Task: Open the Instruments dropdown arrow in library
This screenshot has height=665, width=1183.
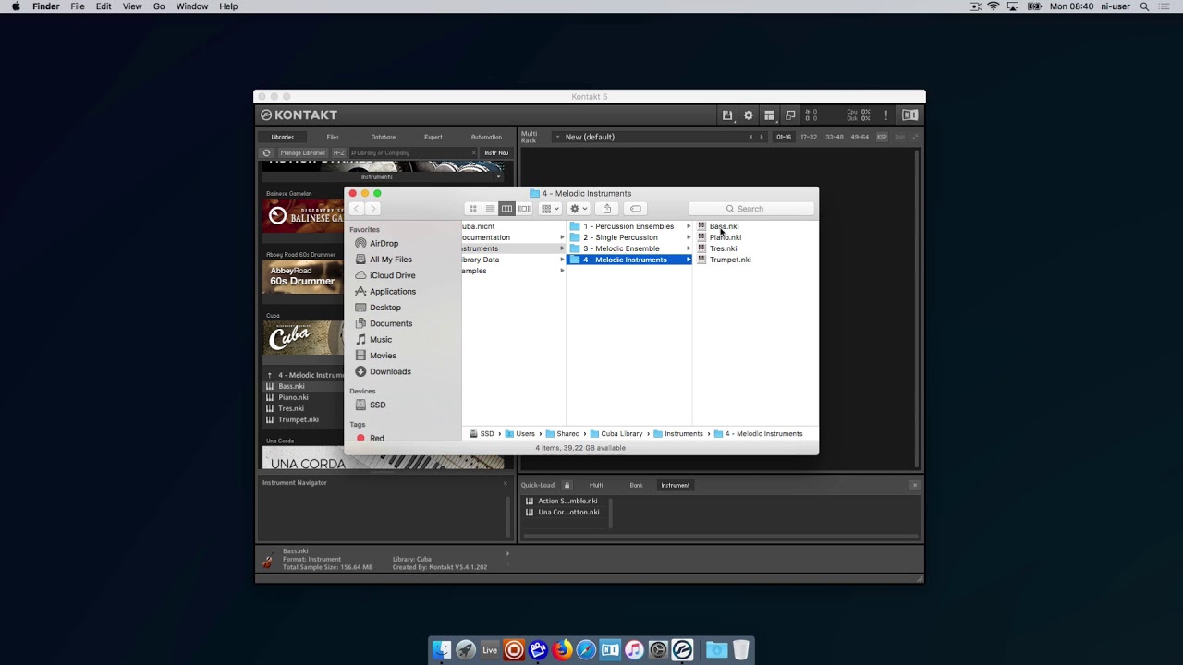Action: point(499,176)
